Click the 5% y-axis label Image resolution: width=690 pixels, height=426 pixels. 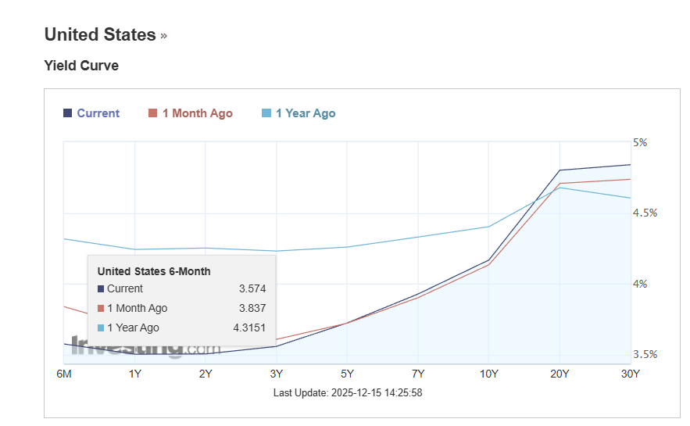tap(640, 142)
